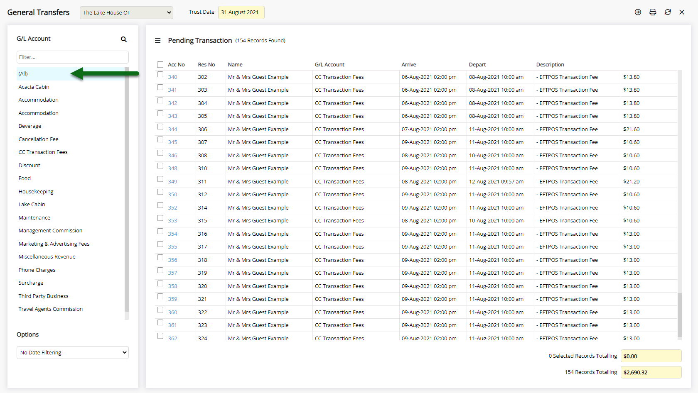Image resolution: width=698 pixels, height=393 pixels.
Task: Select (All) in G/L Account list
Action: [x=71, y=74]
